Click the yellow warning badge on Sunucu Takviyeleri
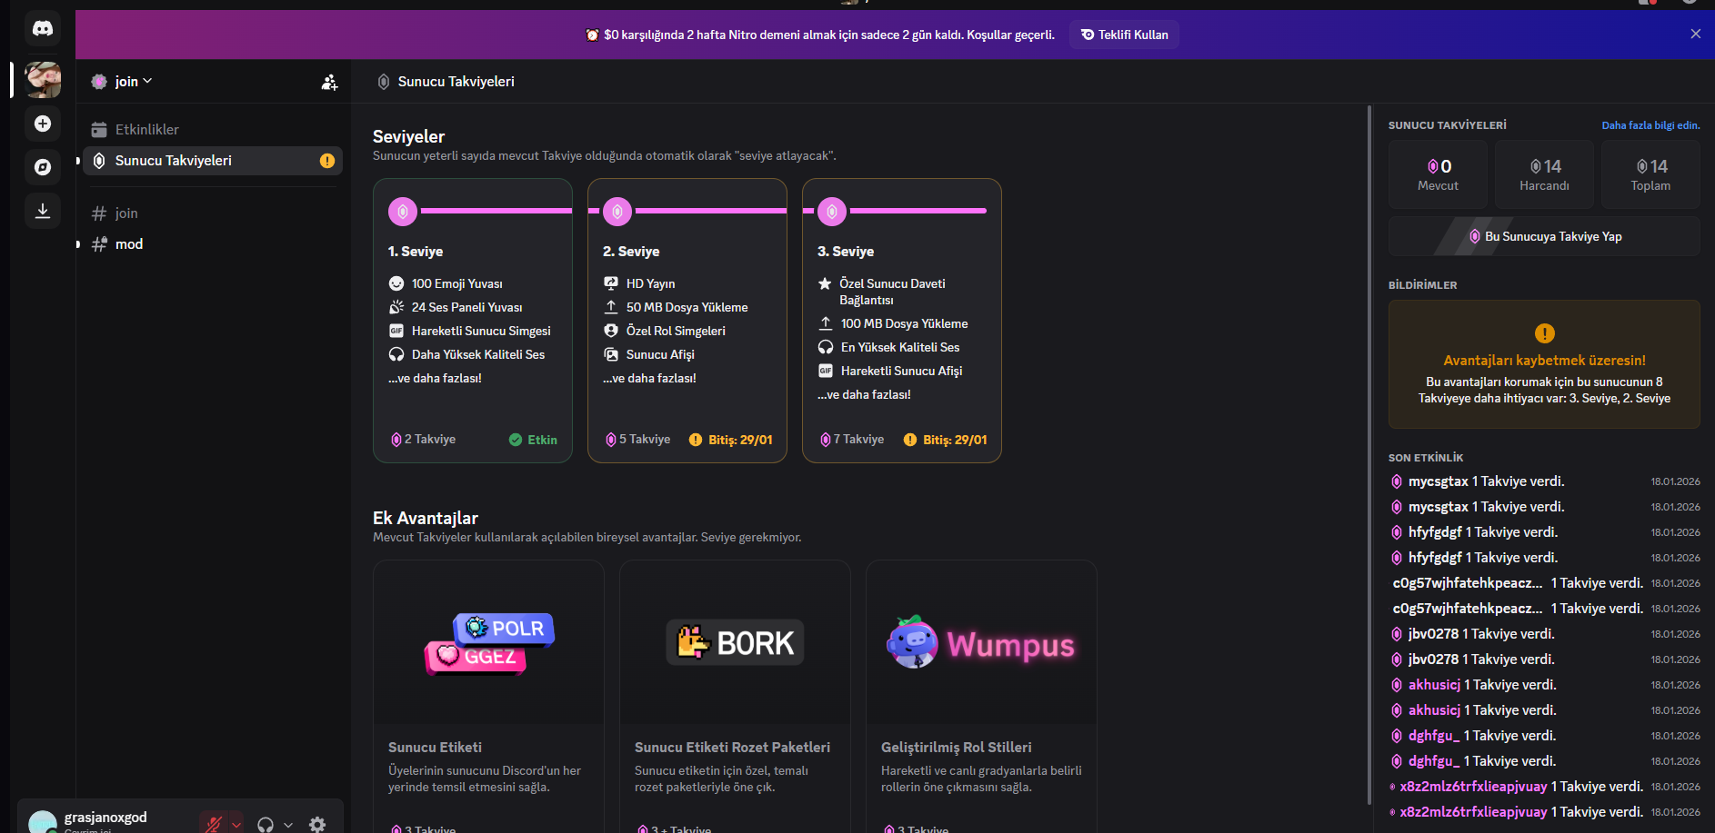The width and height of the screenshot is (1715, 833). coord(327,161)
